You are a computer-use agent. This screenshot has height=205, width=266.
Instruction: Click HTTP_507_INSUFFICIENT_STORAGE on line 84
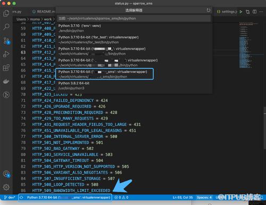(66, 178)
